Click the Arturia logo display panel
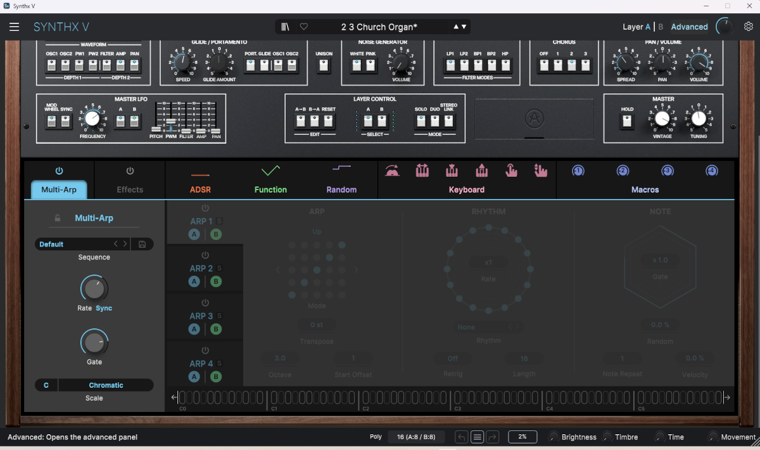The width and height of the screenshot is (760, 450). [535, 119]
